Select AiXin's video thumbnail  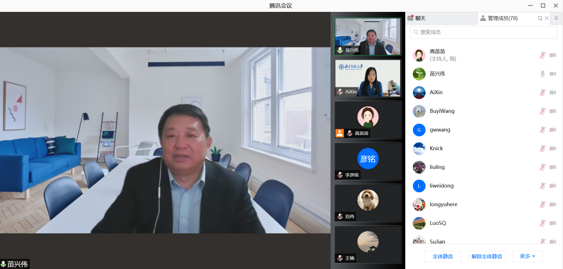click(368, 78)
